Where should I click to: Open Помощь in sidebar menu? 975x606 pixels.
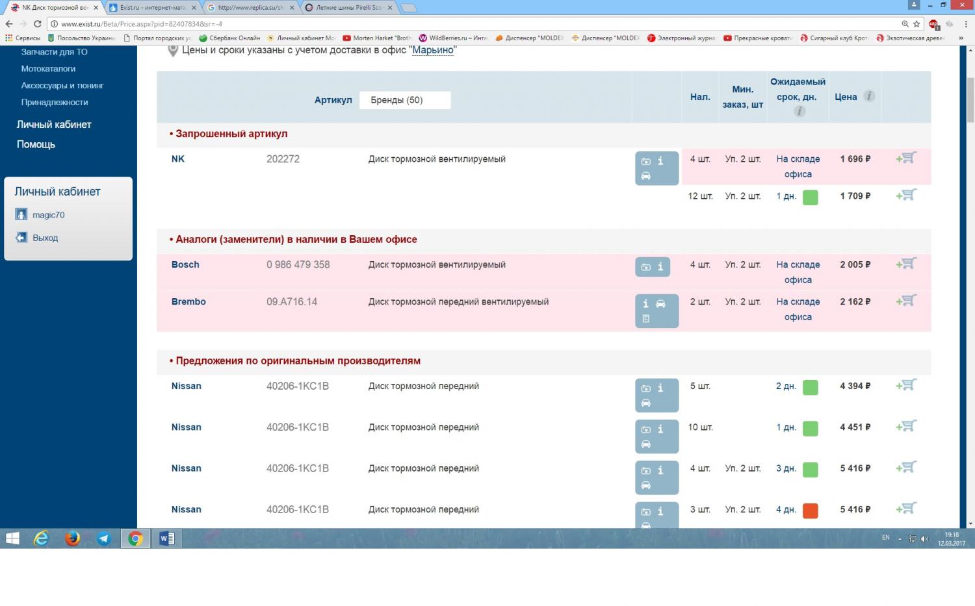(x=36, y=145)
